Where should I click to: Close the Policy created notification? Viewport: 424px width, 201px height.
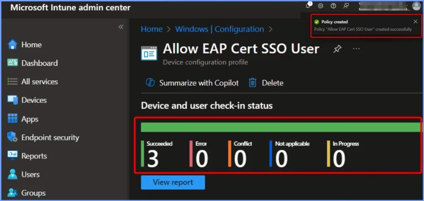(x=415, y=22)
